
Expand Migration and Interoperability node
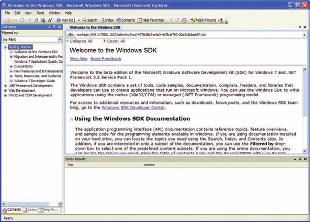pyautogui.click(x=11, y=57)
